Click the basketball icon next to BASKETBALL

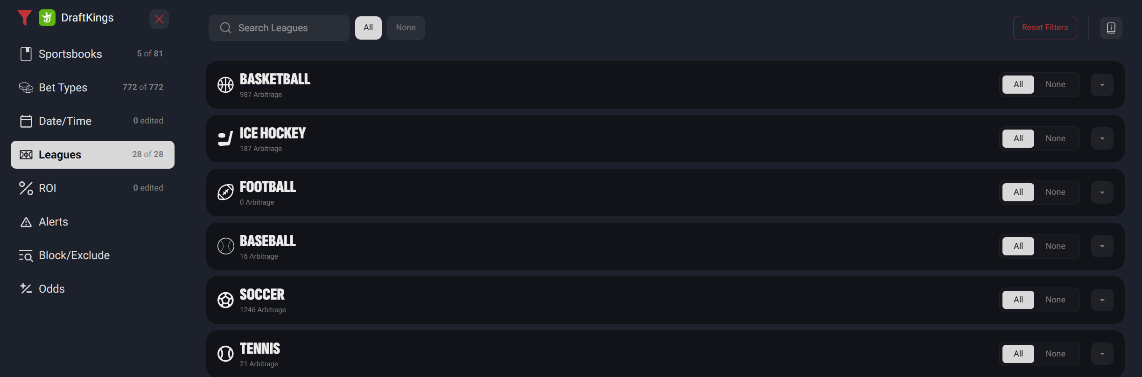[225, 84]
